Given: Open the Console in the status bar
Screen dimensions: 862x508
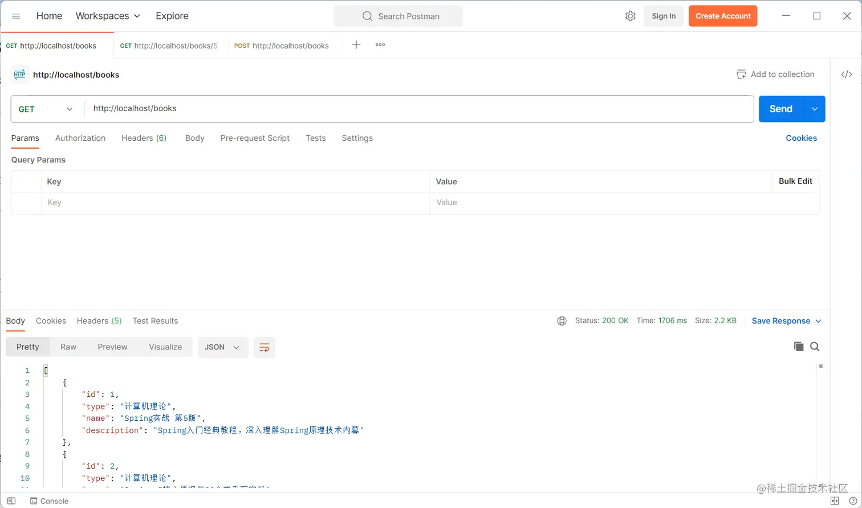Looking at the screenshot, I should [49, 501].
